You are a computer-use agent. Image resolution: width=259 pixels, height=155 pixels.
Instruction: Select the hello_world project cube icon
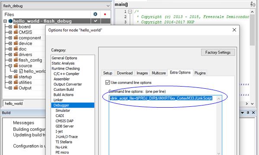point(10,21)
